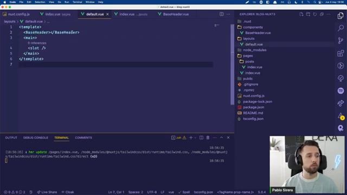Close the default.vue editor tab
Screen dimensions: 347x195
pyautogui.click(x=107, y=14)
